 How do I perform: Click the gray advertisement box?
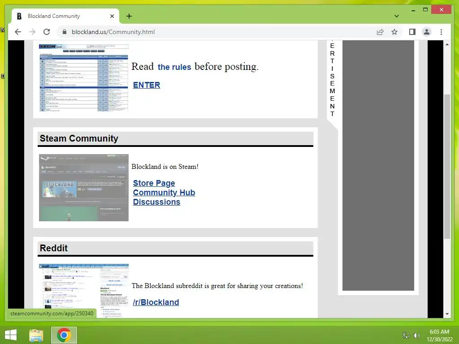[378, 165]
